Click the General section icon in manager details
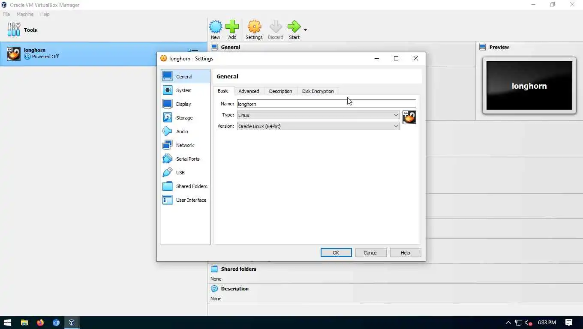 (x=214, y=47)
